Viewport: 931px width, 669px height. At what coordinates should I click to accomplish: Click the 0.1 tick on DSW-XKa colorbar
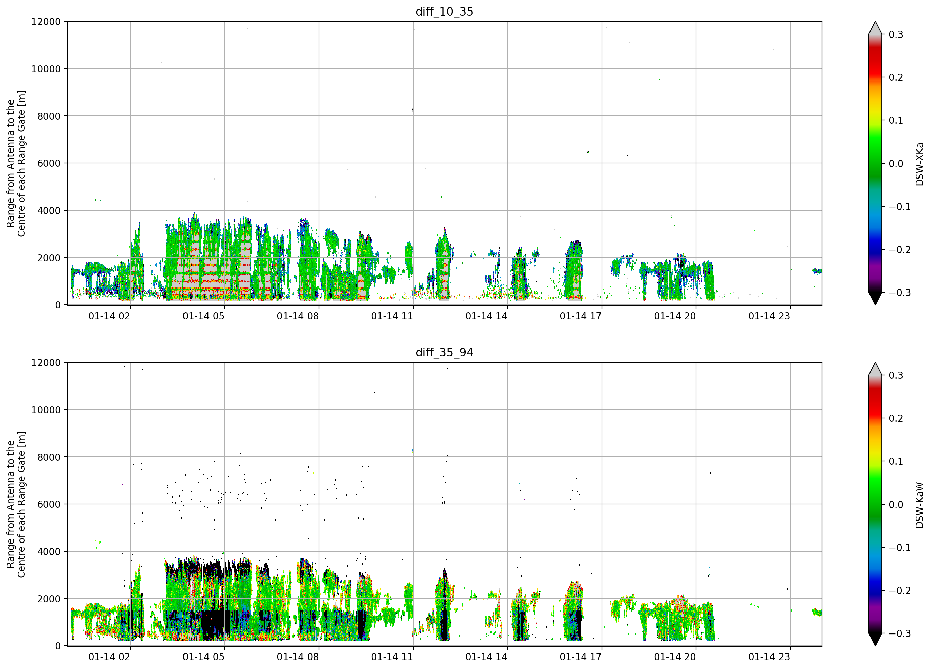coord(896,120)
